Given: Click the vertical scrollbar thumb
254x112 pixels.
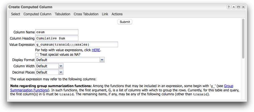Looking at the screenshot, I should (243, 39).
